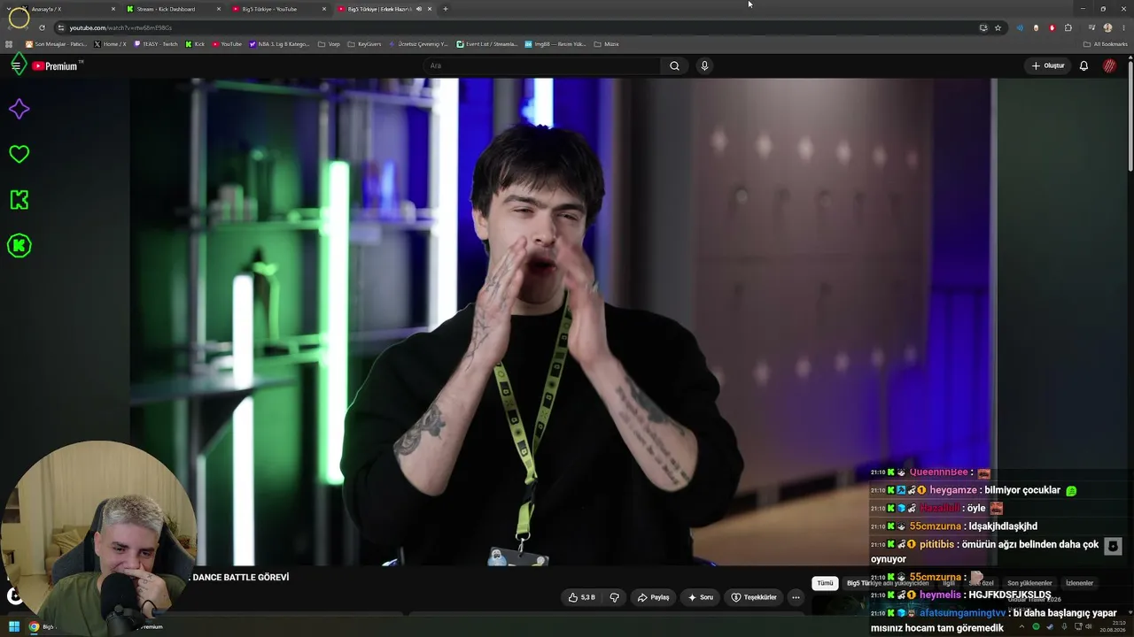Viewport: 1134px width, 637px height.
Task: Like the video with thumbs up
Action: tap(582, 597)
